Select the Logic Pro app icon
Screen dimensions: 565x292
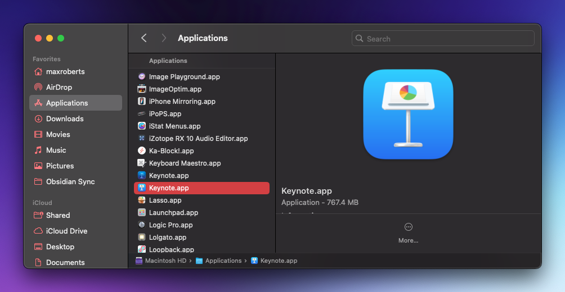142,225
